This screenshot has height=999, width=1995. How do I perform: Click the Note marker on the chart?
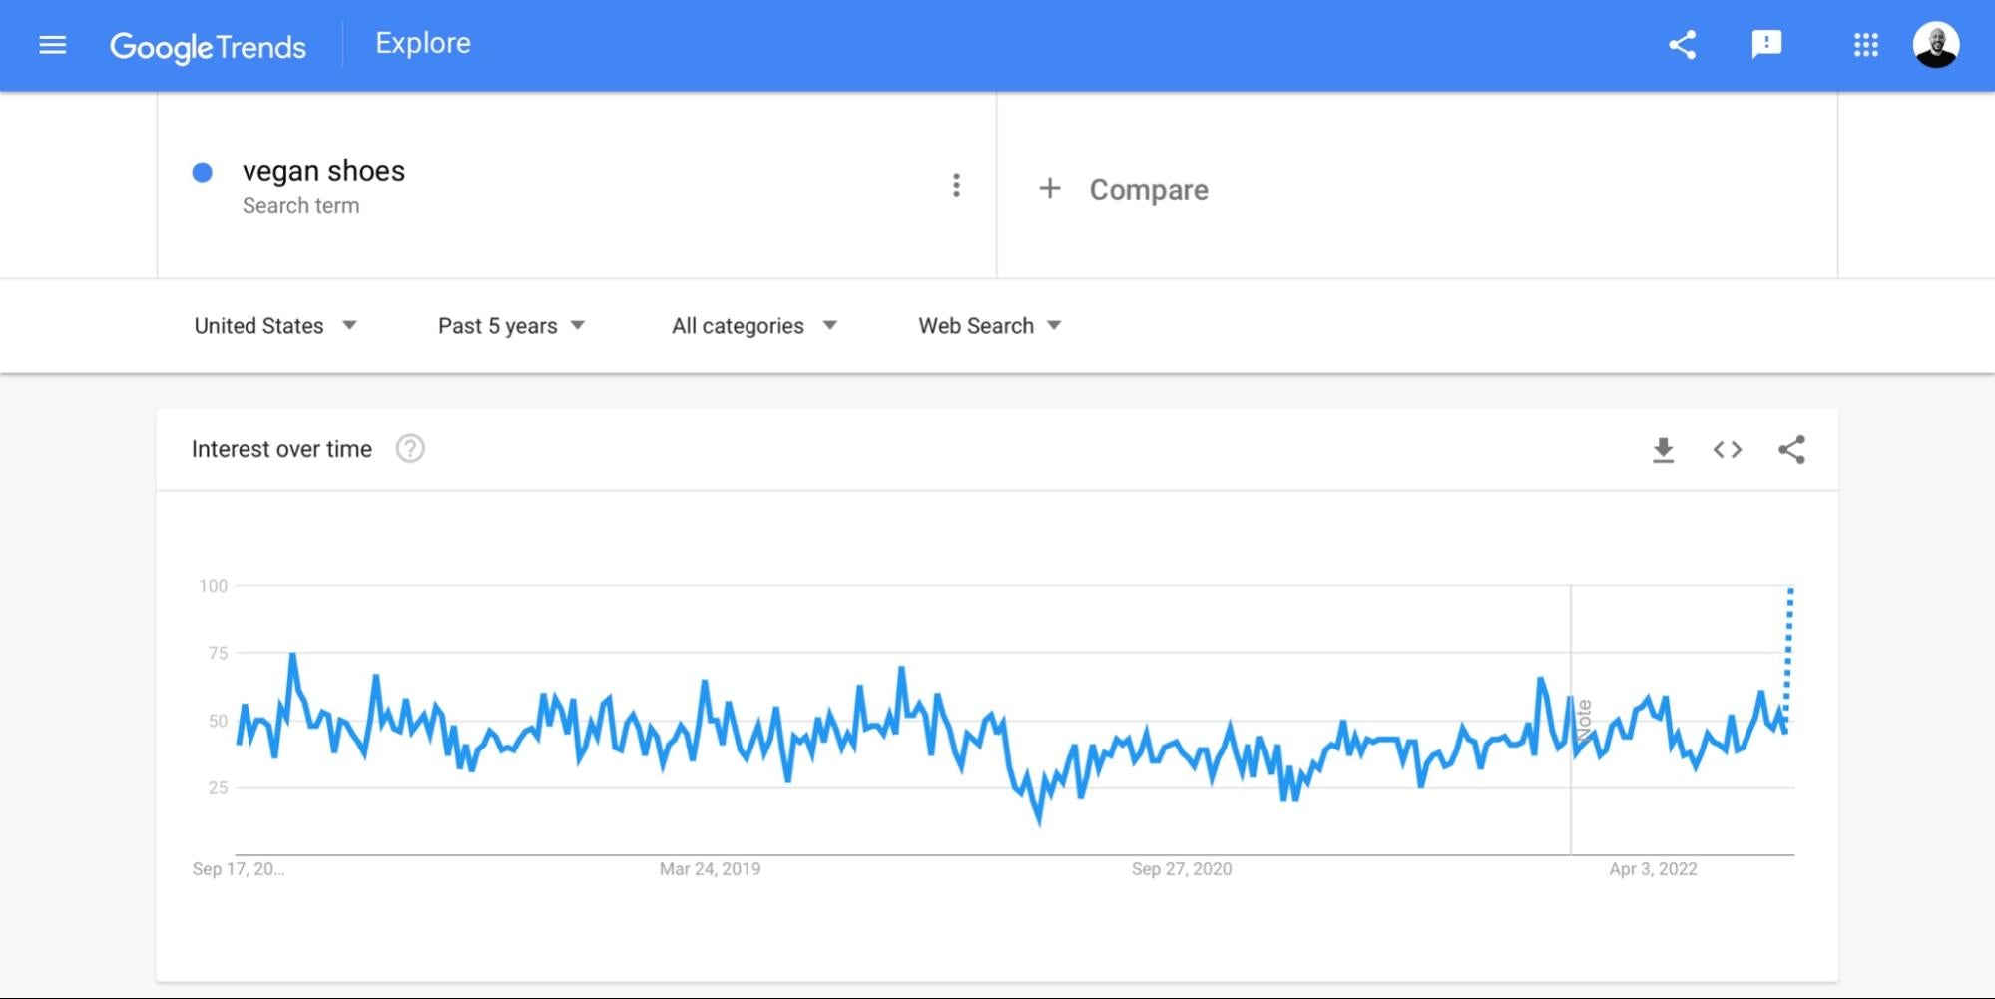pos(1583,720)
